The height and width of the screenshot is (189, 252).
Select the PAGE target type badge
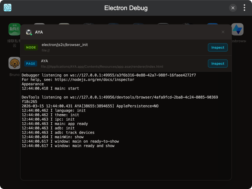click(31, 63)
